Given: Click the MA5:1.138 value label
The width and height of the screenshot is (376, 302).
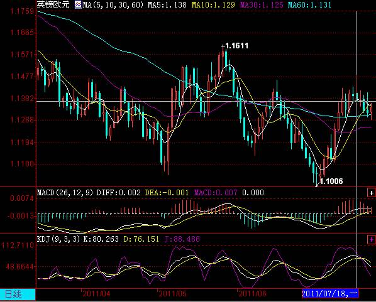Looking at the screenshot, I should [x=167, y=5].
